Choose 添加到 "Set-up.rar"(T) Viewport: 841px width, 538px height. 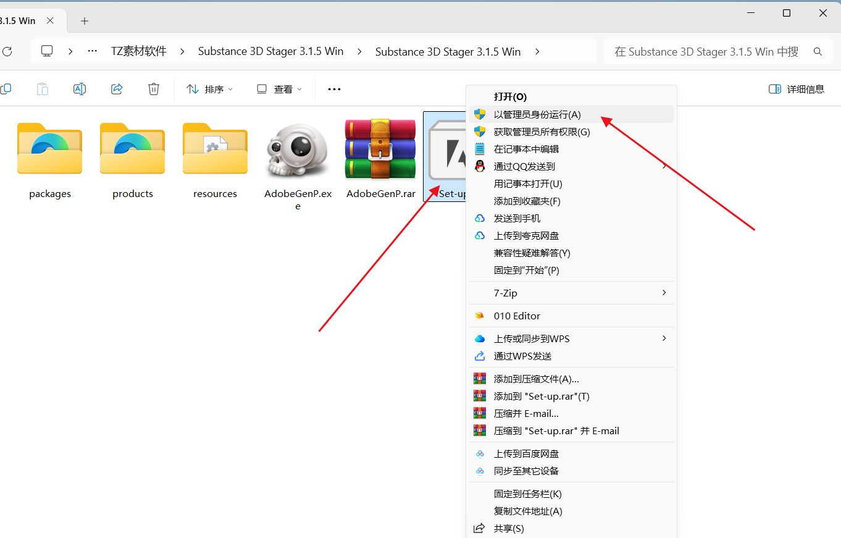point(571,396)
